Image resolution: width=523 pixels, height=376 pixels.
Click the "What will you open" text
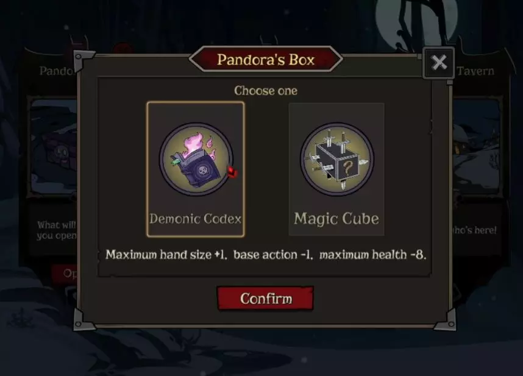[x=57, y=230]
